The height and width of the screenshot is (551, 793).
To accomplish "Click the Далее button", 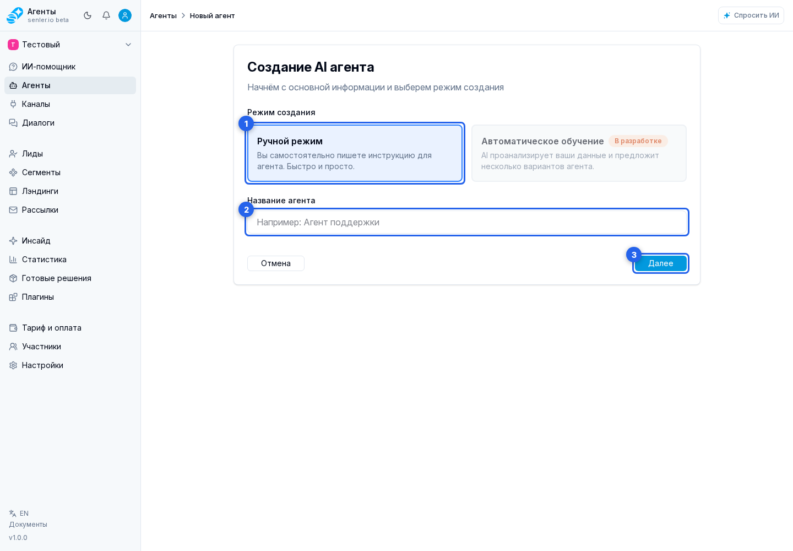I will (x=660, y=263).
